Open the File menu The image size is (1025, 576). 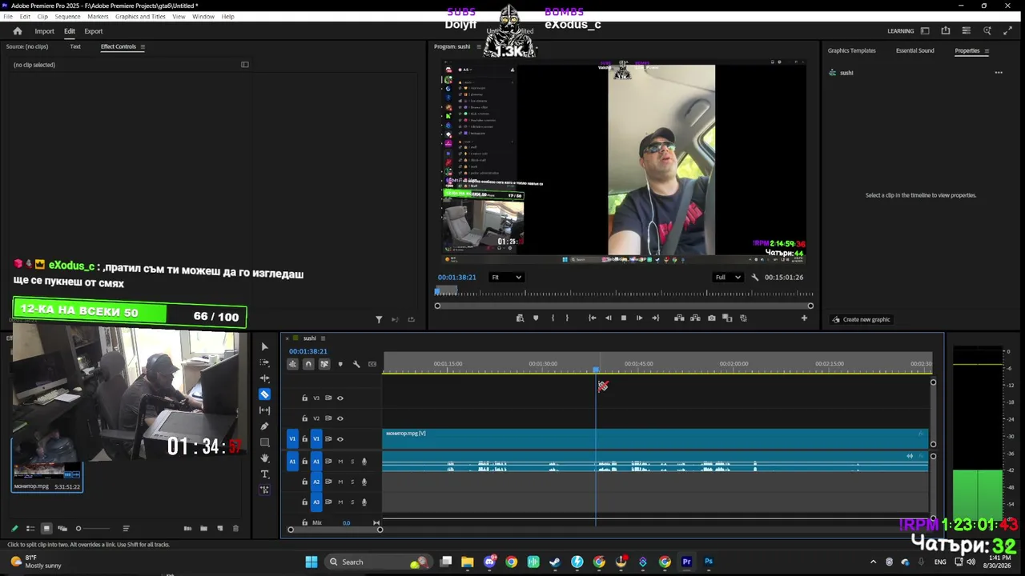(x=8, y=17)
